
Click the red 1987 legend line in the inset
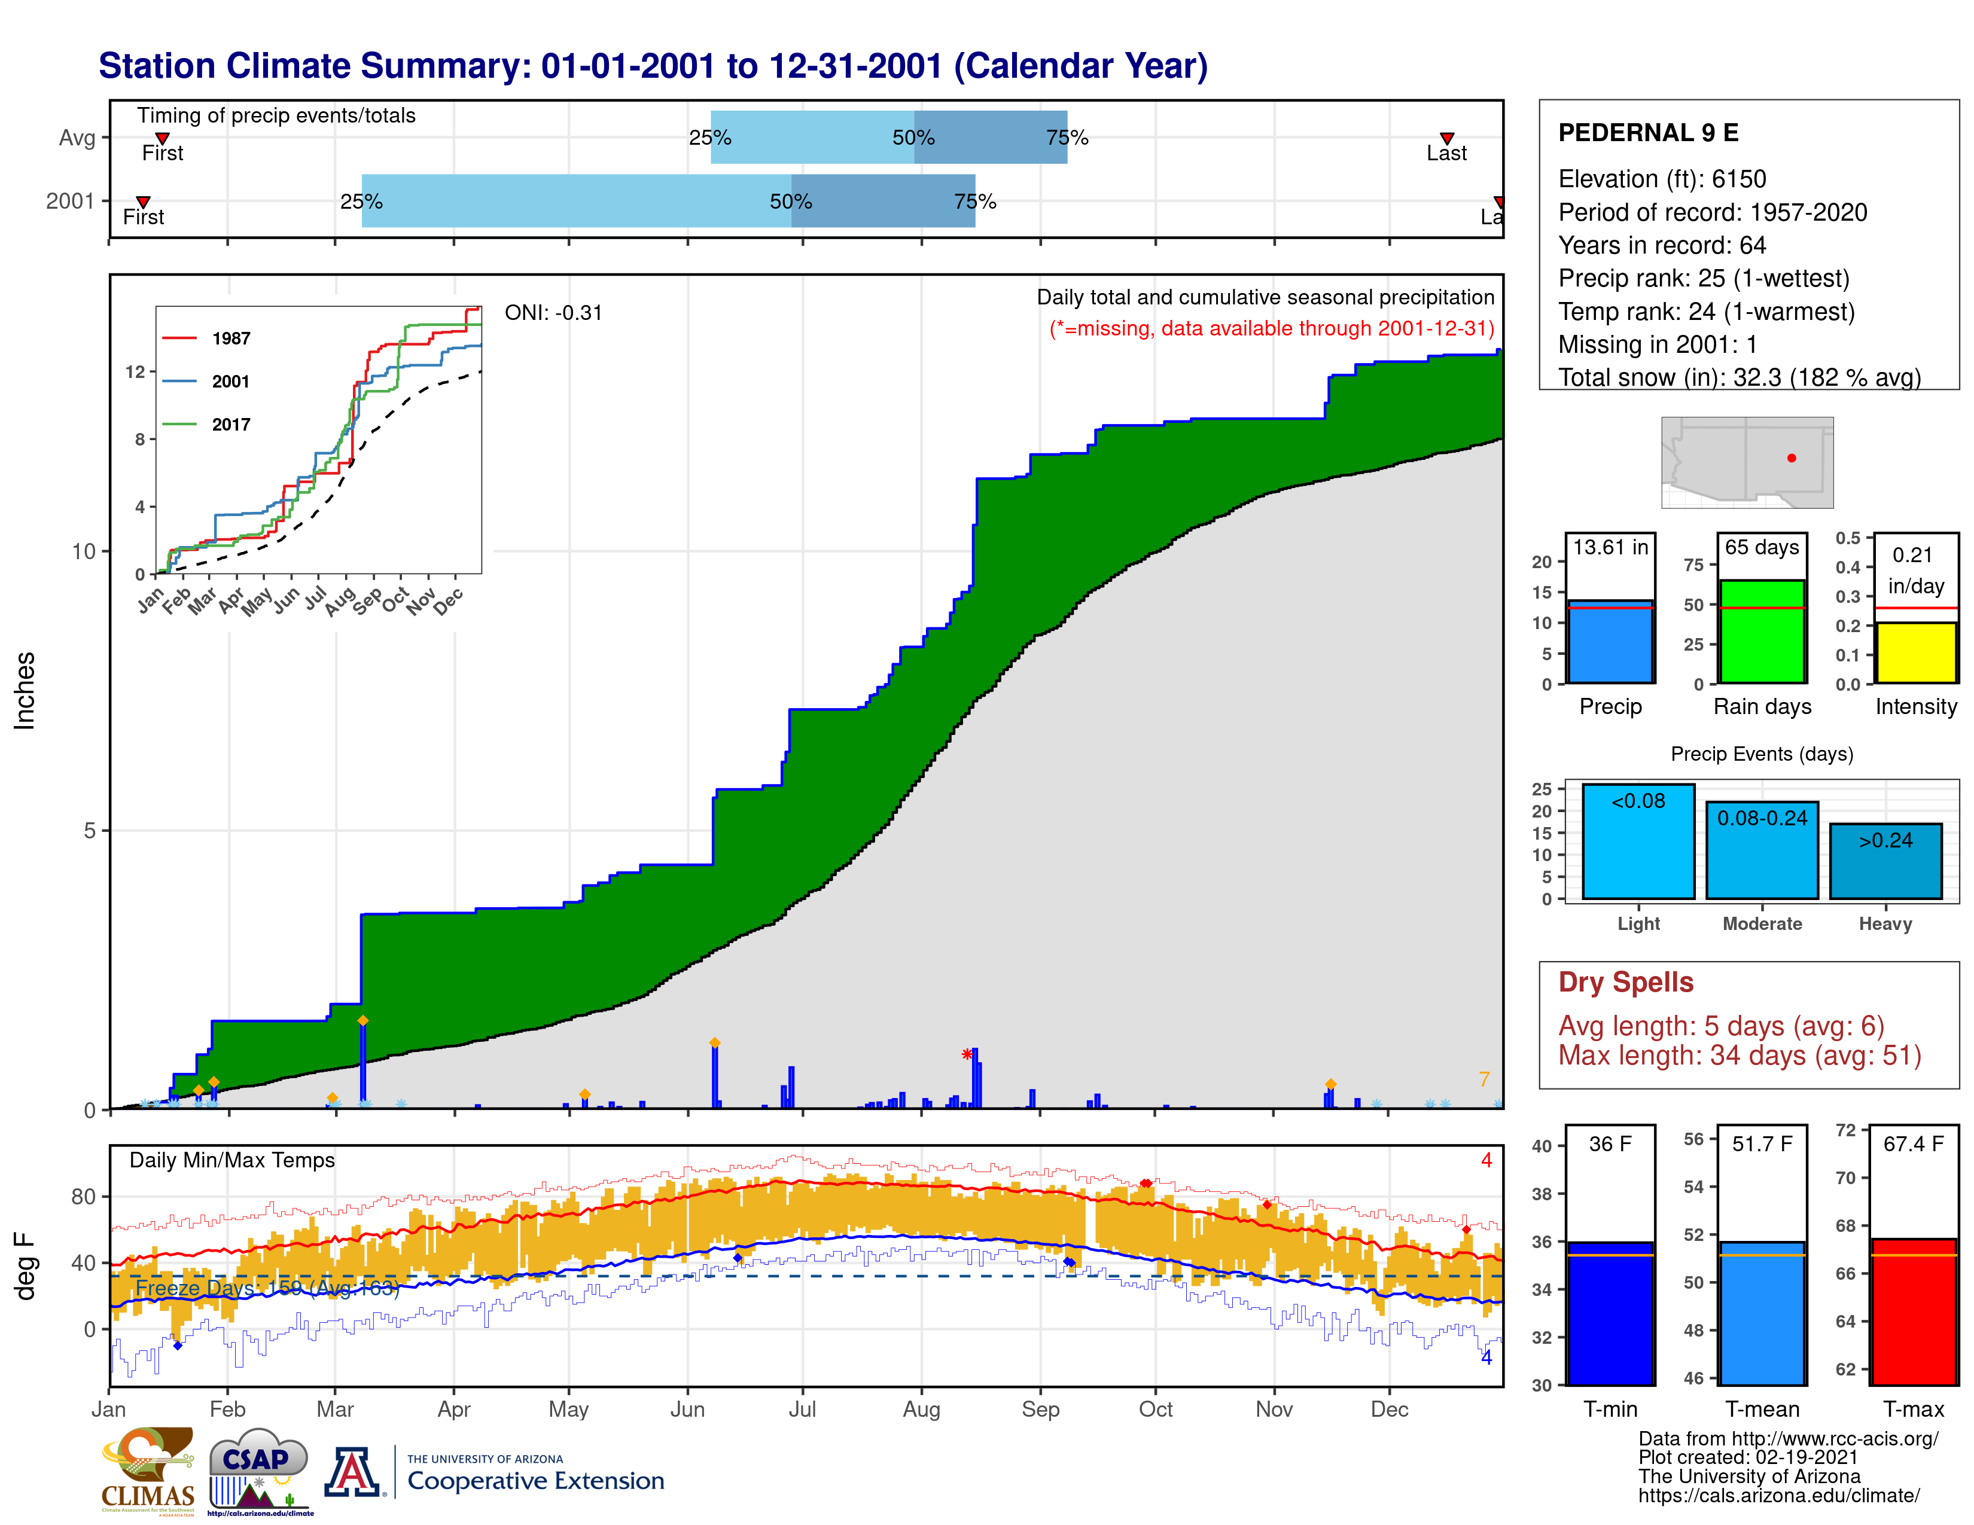(179, 338)
